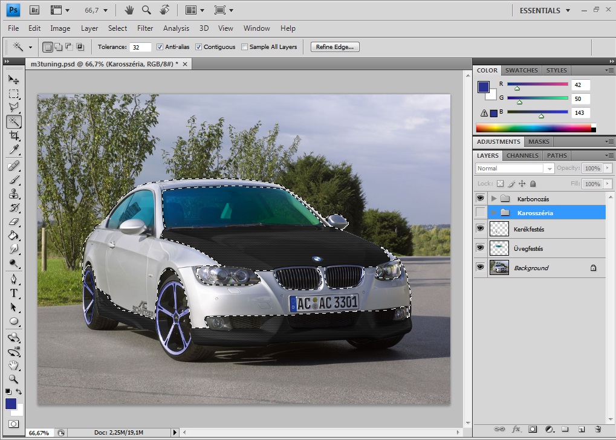Click the Delete layer trash icon
The image size is (616, 440).
[x=597, y=429]
